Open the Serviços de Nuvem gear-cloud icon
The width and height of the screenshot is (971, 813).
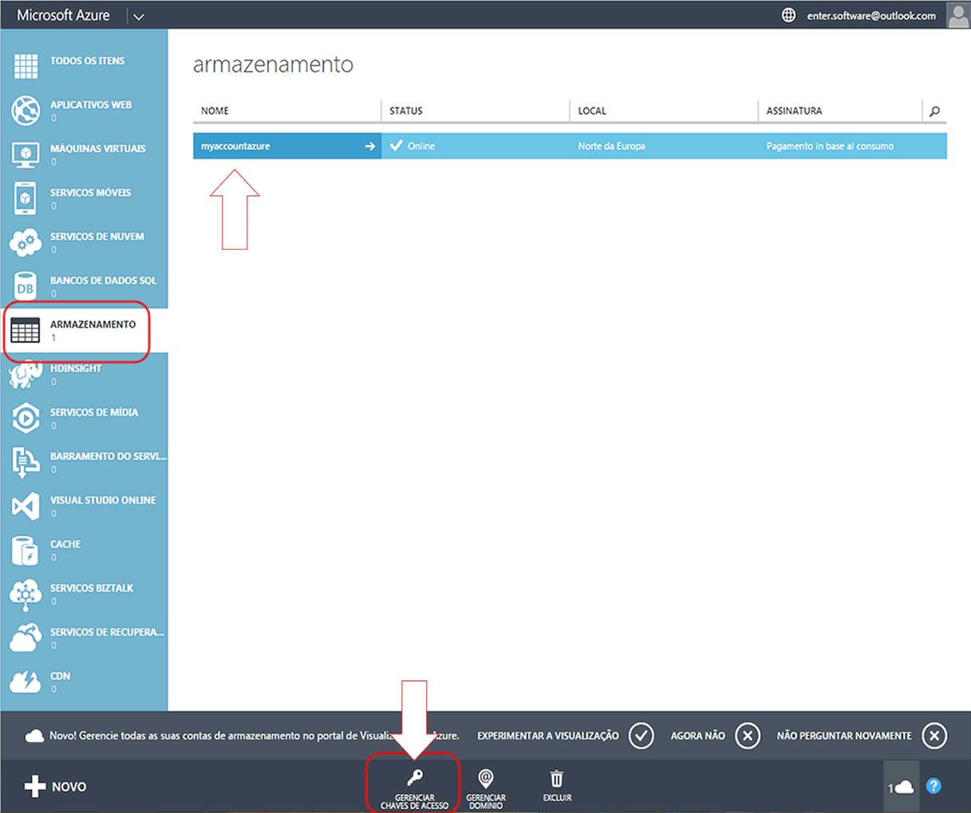pos(26,243)
